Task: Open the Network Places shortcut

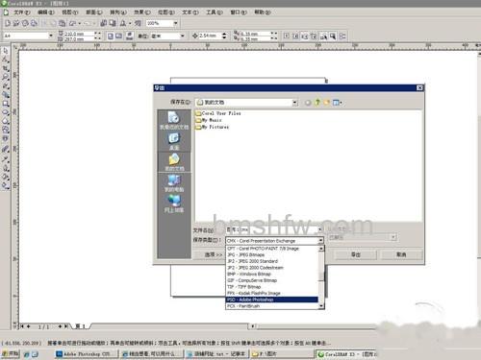Action: pos(174,204)
